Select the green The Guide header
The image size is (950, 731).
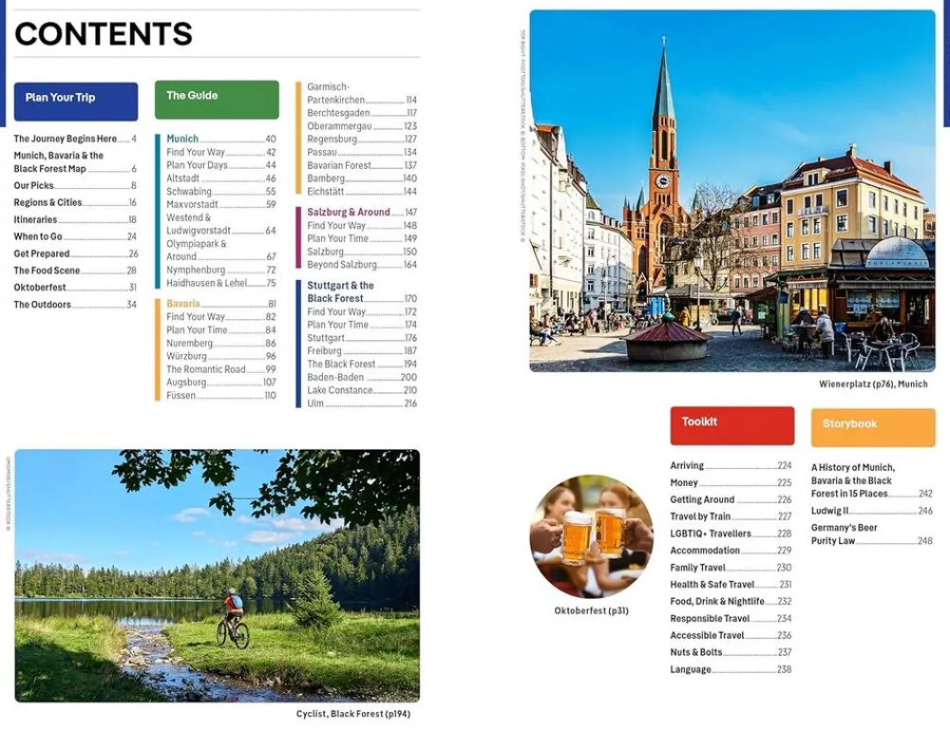coord(217,99)
